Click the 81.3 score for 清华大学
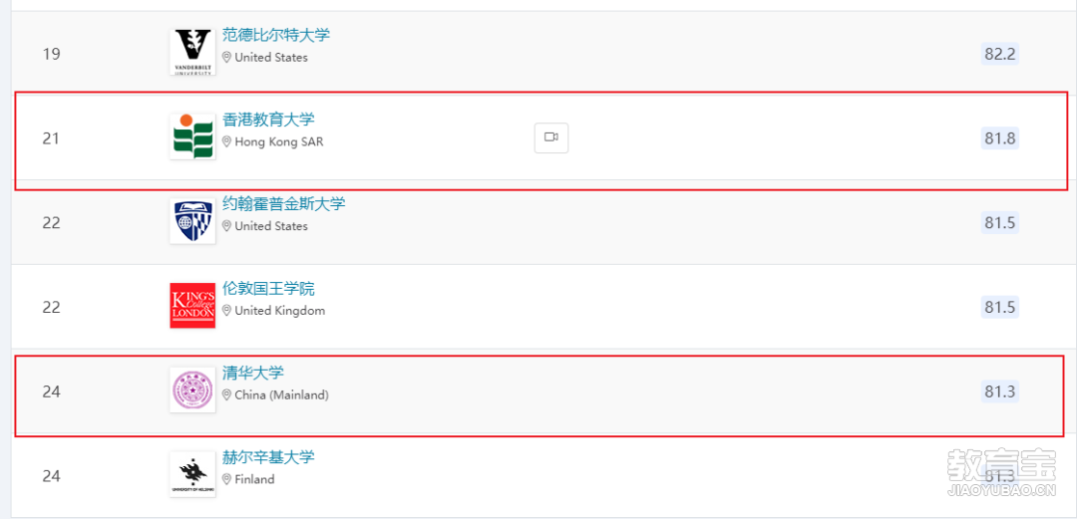 (999, 391)
